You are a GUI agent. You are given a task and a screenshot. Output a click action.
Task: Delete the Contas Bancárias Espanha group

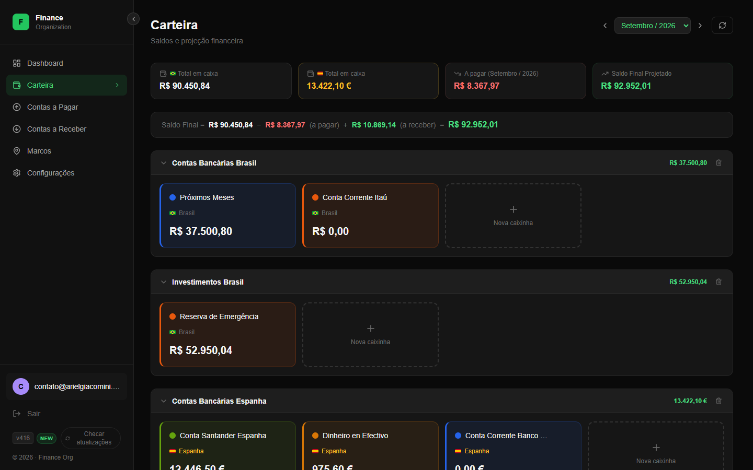[719, 401]
